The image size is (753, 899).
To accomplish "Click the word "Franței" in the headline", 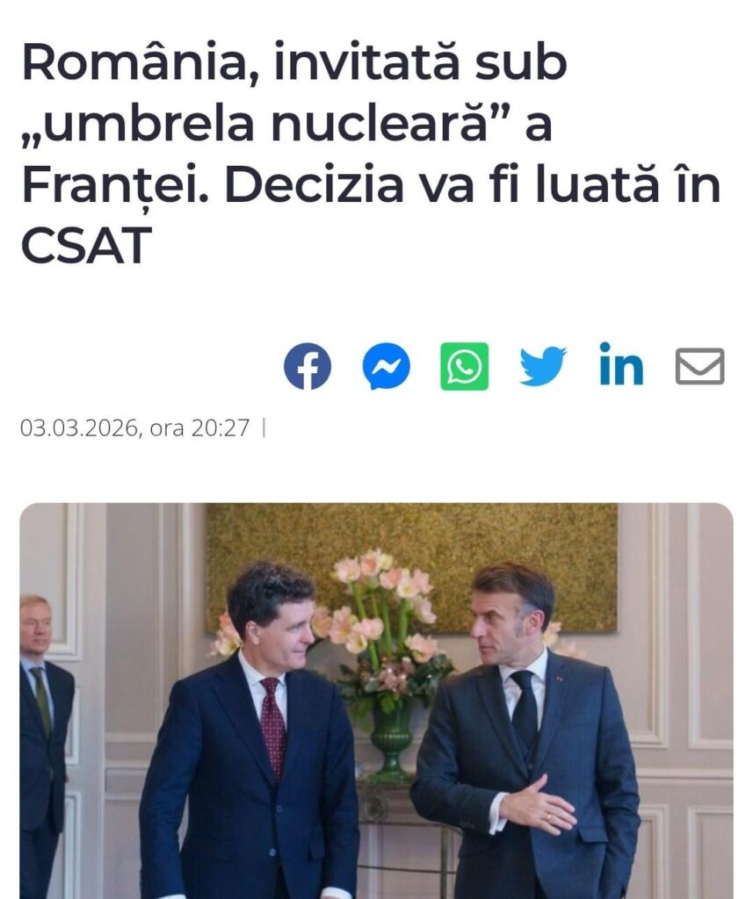I will (x=112, y=186).
